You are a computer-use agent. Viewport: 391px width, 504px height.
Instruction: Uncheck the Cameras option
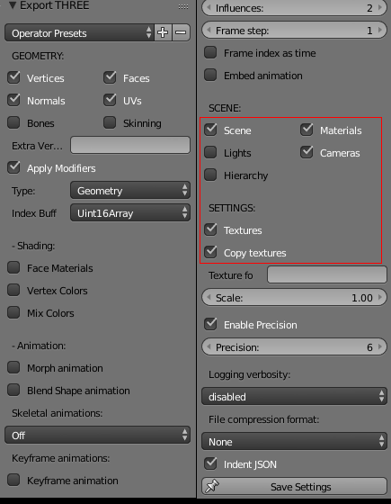307,152
